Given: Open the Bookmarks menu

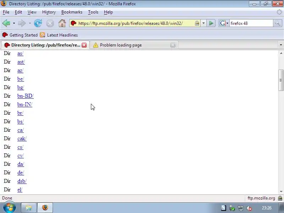Looking at the screenshot, I should (72, 12).
